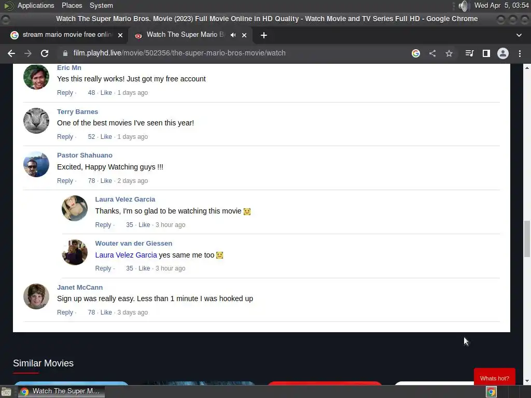This screenshot has width=531, height=398.
Task: Open the Chrome profile avatar
Action: point(503,53)
